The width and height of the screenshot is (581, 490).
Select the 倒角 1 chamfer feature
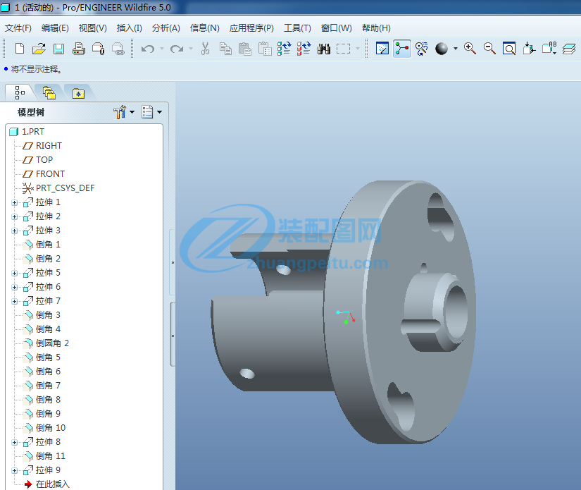pos(42,245)
